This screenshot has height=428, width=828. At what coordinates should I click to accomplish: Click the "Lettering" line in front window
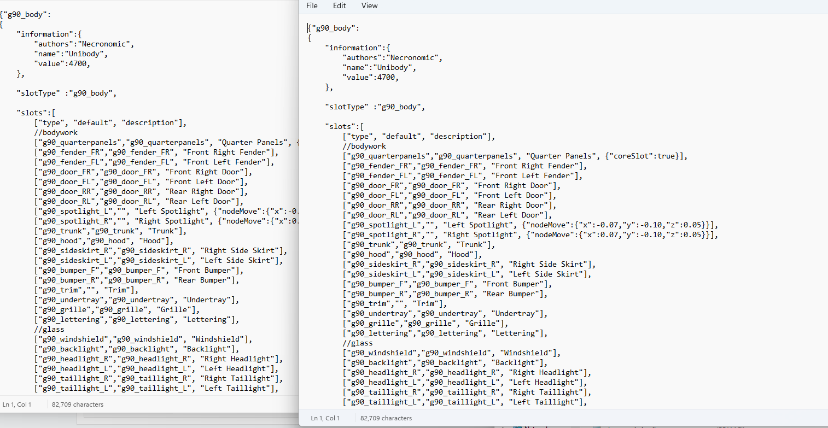(x=446, y=333)
